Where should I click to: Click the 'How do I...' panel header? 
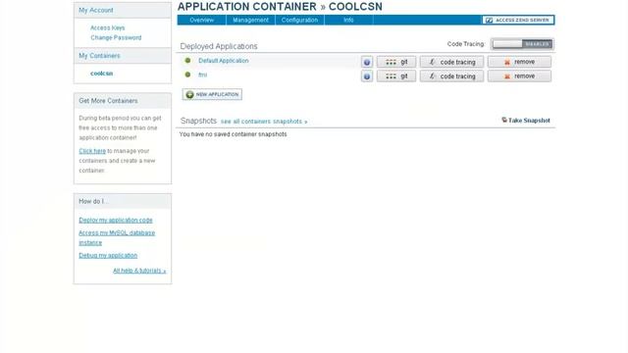(x=123, y=201)
